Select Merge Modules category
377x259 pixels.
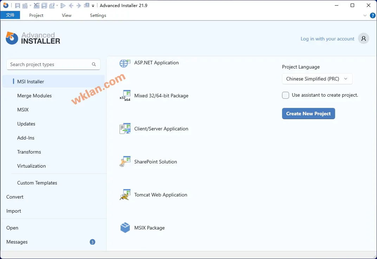[x=34, y=96]
